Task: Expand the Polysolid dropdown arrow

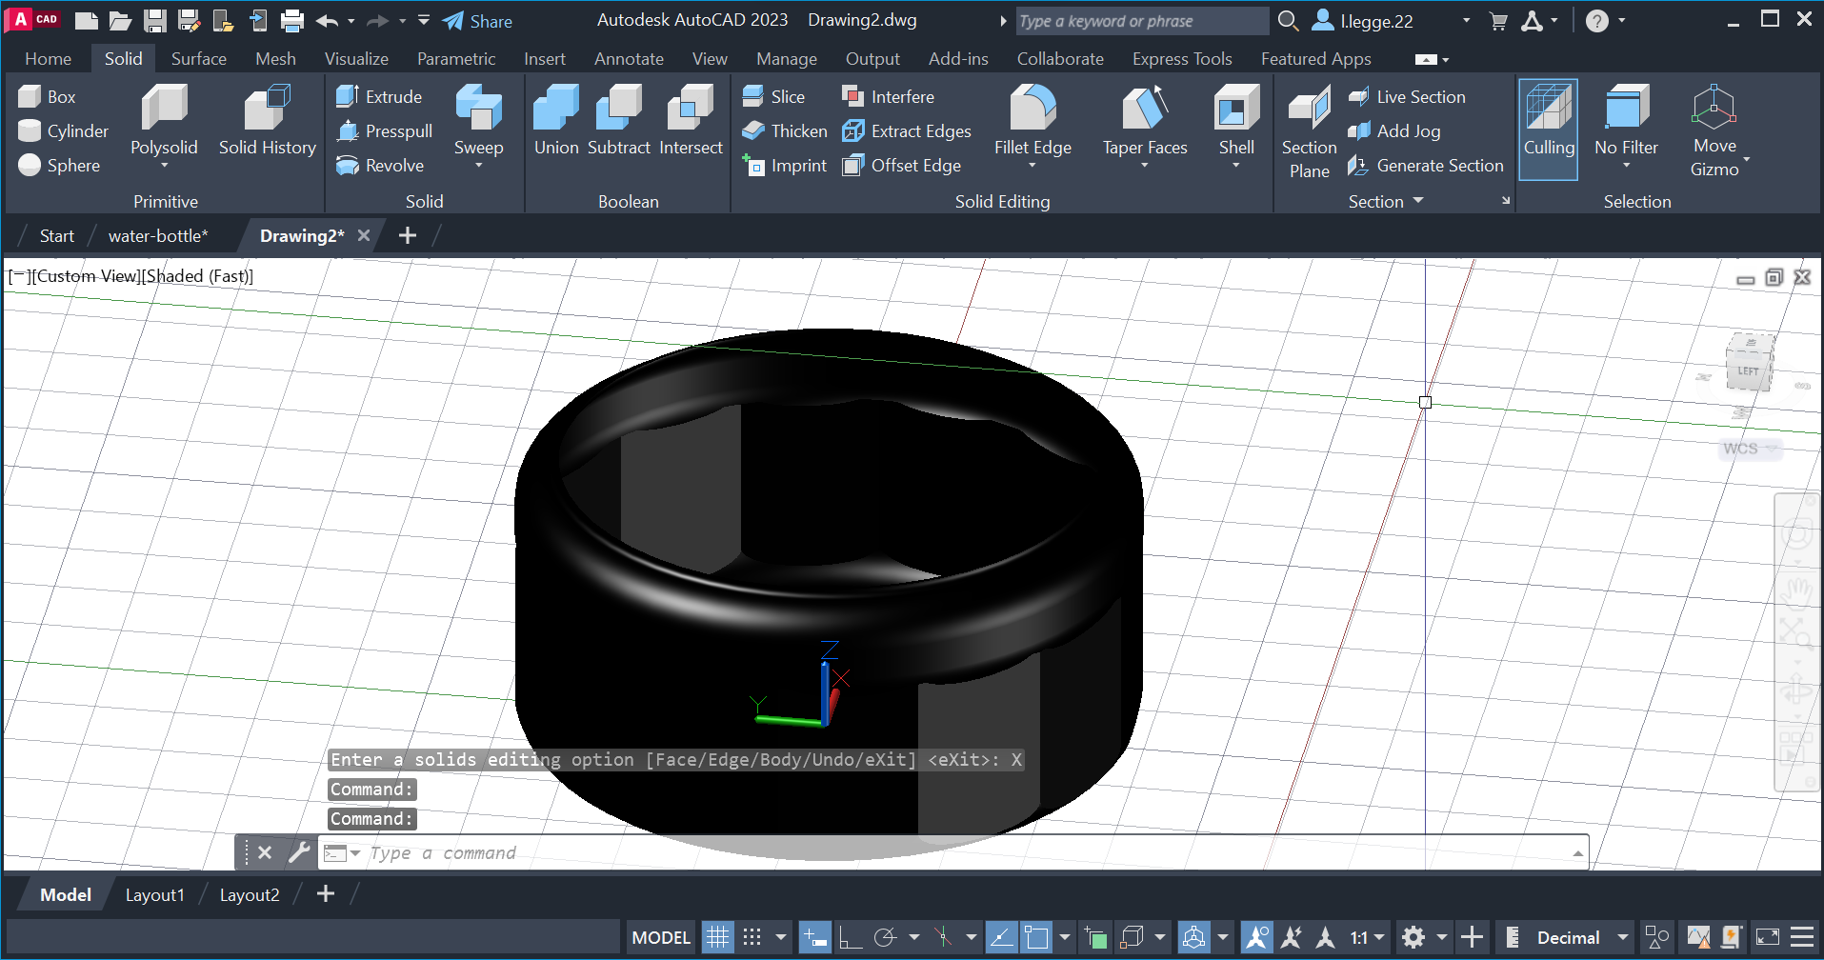Action: pos(164,166)
